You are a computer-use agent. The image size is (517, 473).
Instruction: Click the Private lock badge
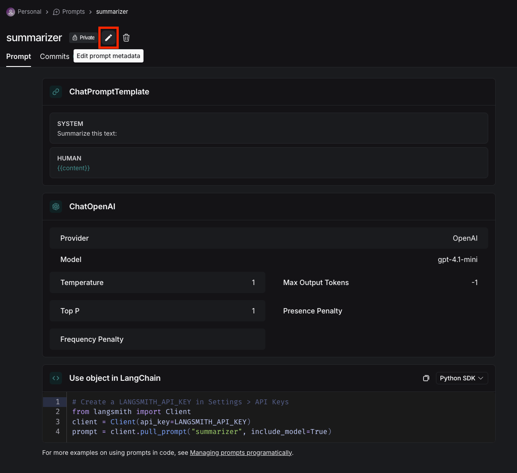point(83,38)
